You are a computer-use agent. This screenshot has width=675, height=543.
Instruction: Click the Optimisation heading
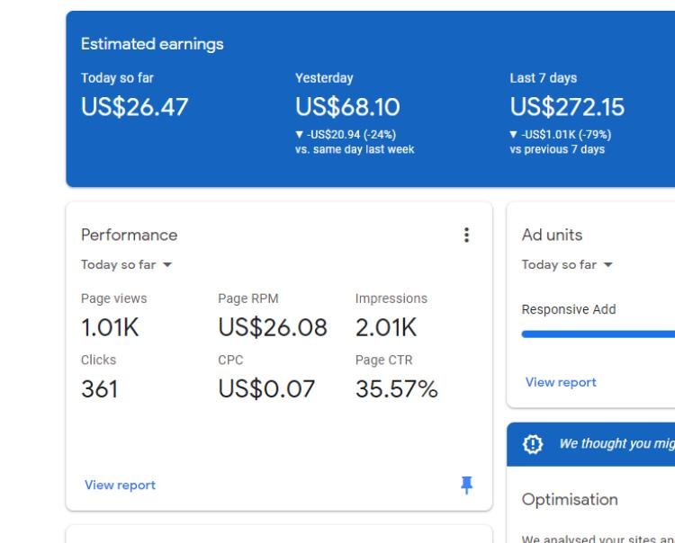[x=570, y=500]
